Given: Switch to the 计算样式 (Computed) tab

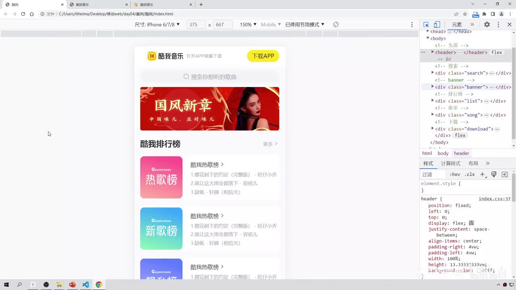Looking at the screenshot, I should [x=451, y=163].
